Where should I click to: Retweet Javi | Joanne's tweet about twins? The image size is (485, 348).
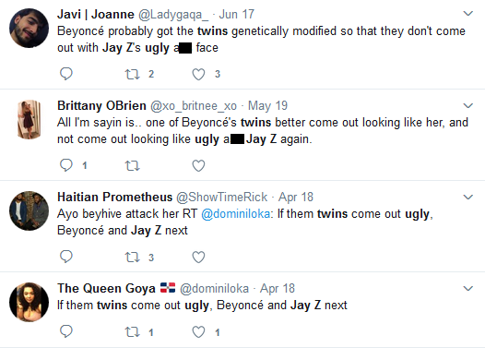133,74
